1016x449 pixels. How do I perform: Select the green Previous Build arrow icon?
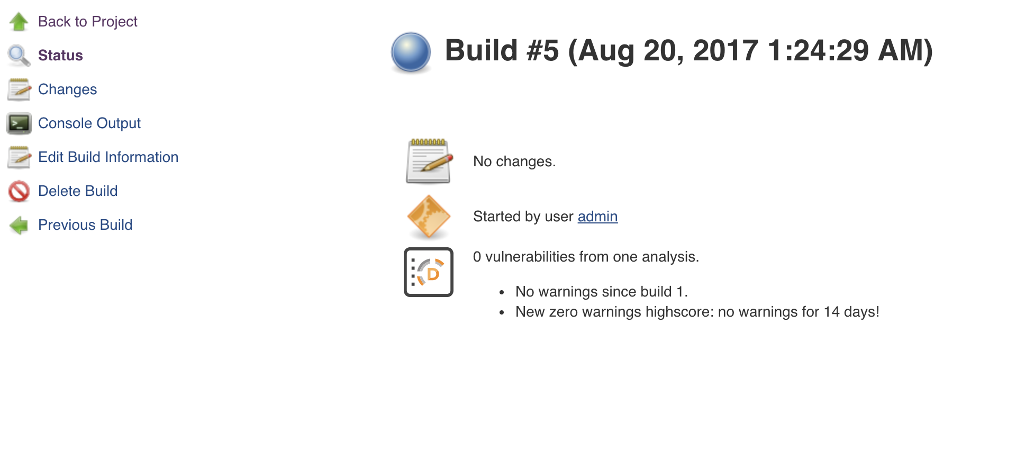(x=19, y=224)
